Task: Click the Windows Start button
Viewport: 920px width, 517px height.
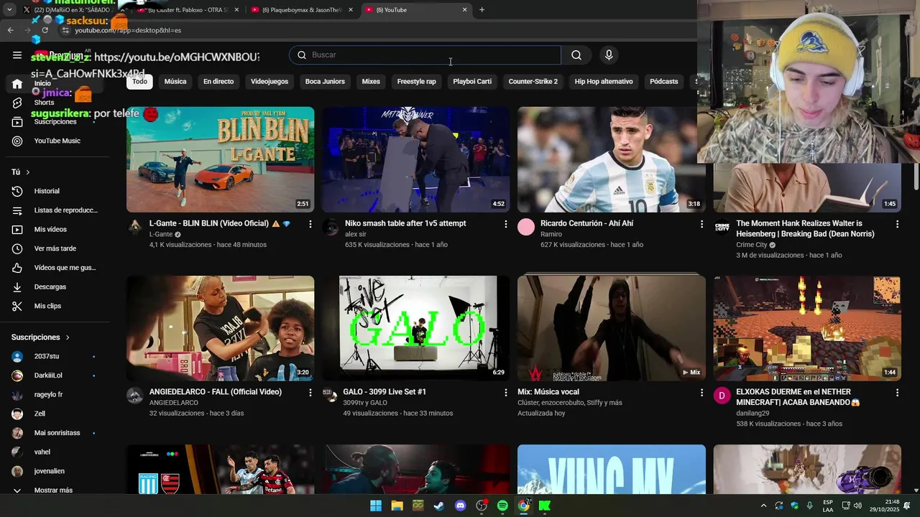Action: (375, 506)
